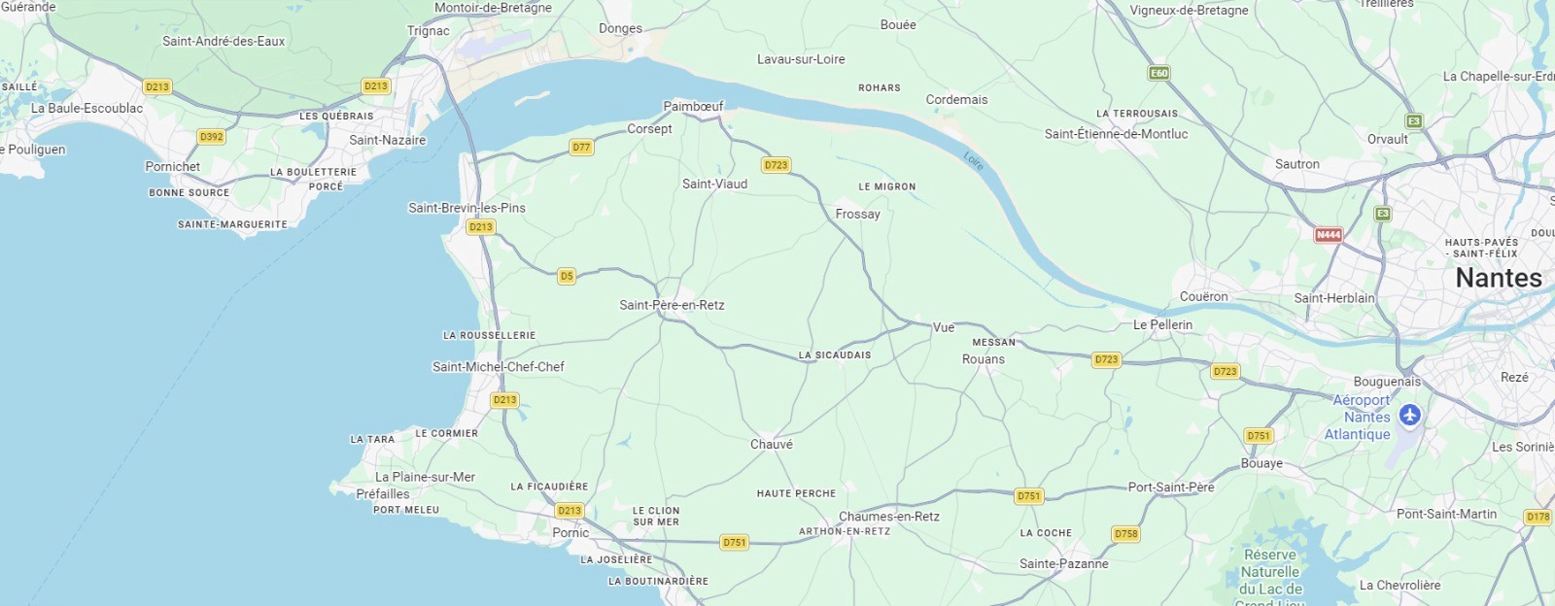
Task: Select the Saint-Brevin-les-Pins label
Action: (x=466, y=208)
